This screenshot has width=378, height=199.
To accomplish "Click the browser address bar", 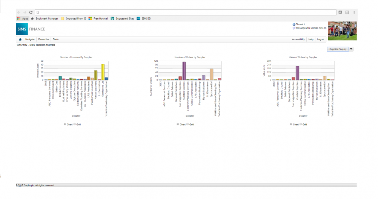I will pyautogui.click(x=186, y=12).
